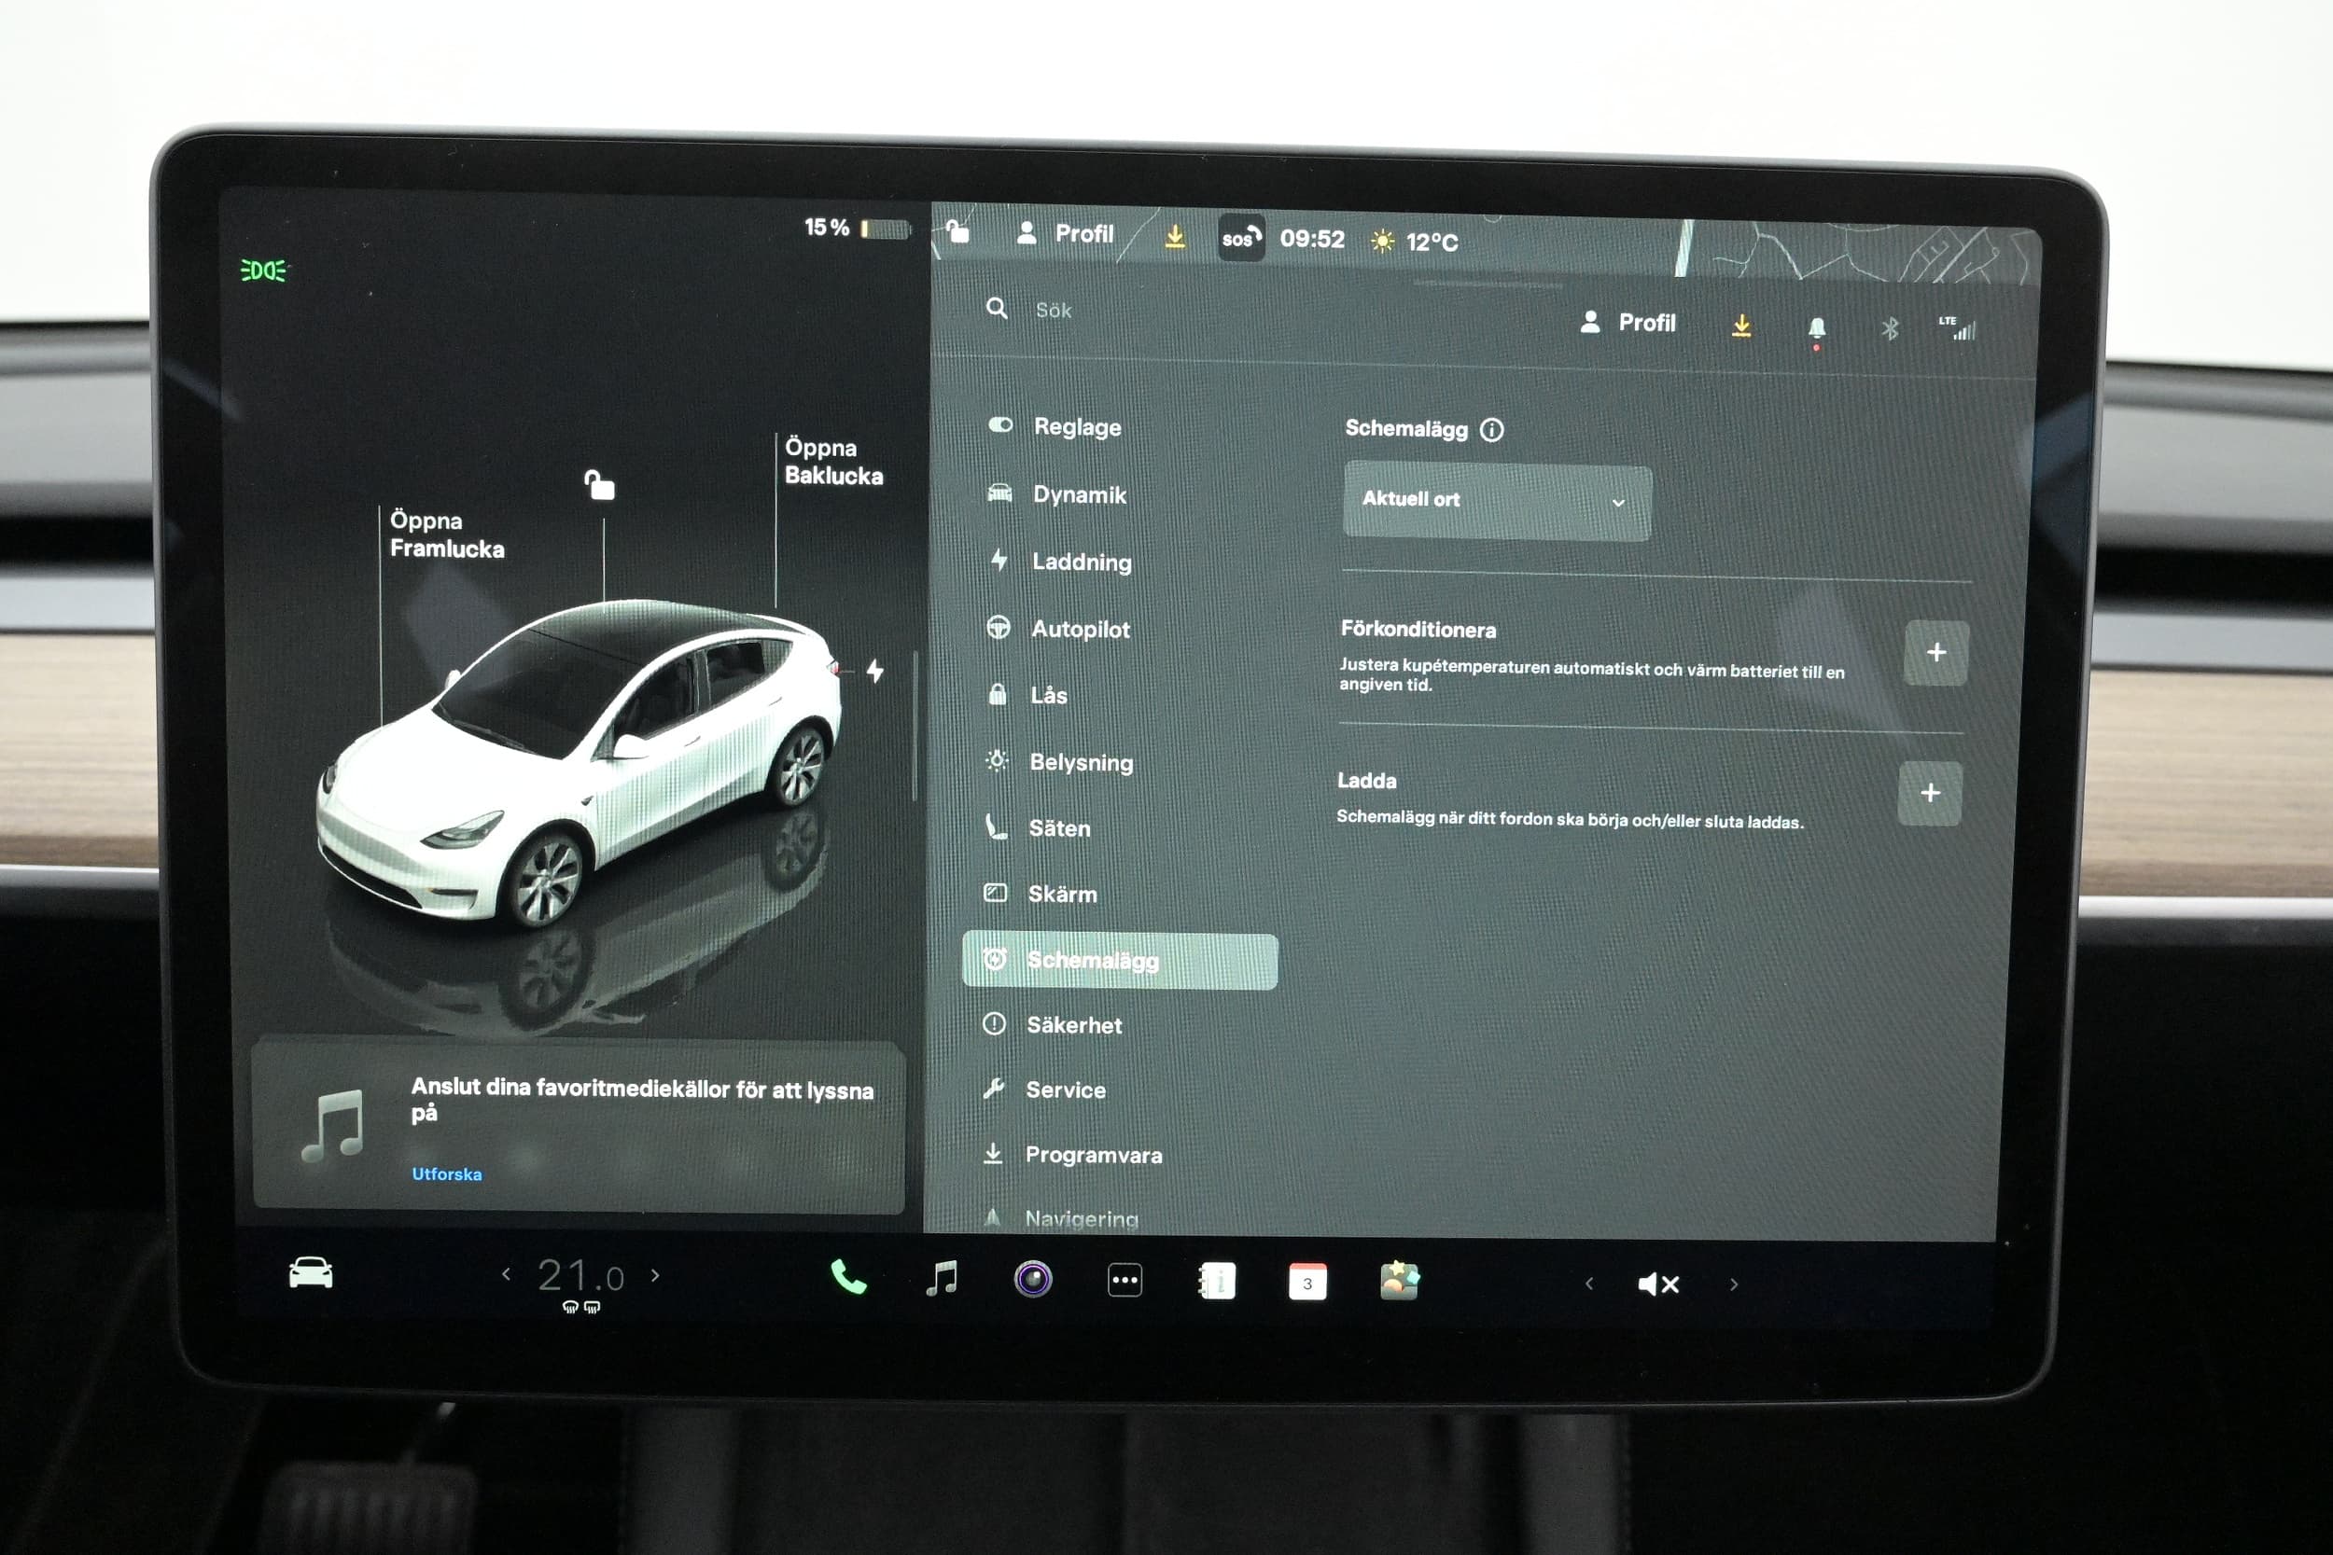The width and height of the screenshot is (2333, 1555).
Task: Tap the battery level indicator
Action: click(x=857, y=229)
